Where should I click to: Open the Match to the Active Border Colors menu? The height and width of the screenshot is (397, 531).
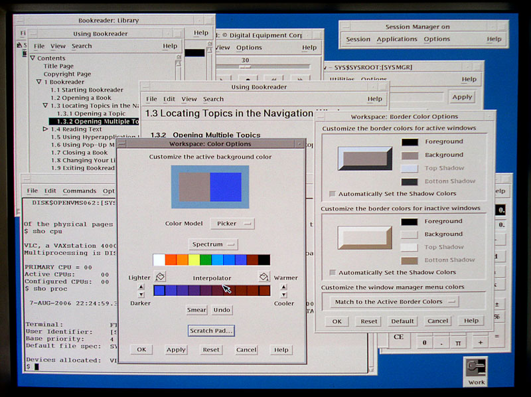[395, 301]
